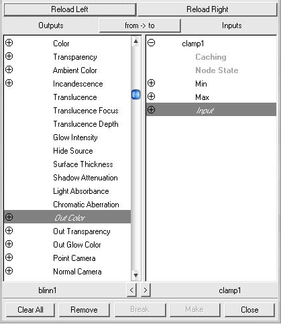
Task: Toggle the from -> to direction button
Action: click(x=139, y=25)
